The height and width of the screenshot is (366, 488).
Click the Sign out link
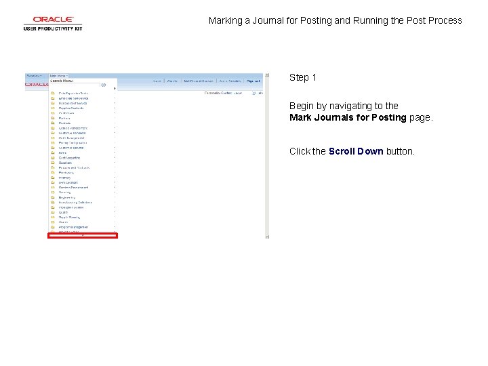pyautogui.click(x=253, y=81)
